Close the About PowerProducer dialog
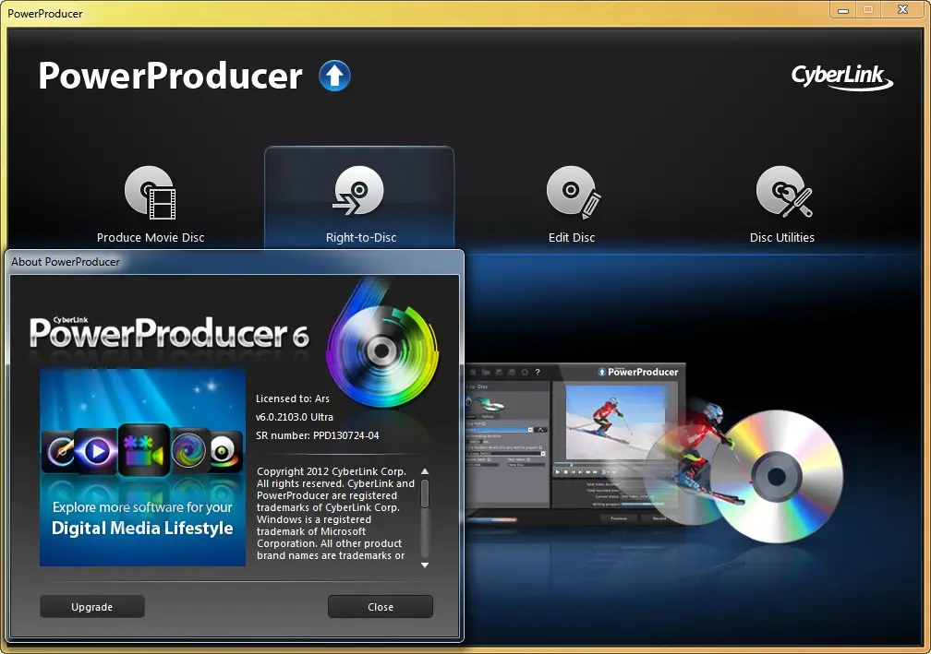 (380, 607)
